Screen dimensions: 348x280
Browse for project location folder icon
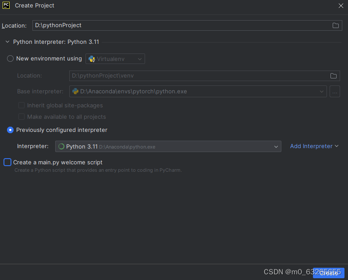coord(335,25)
